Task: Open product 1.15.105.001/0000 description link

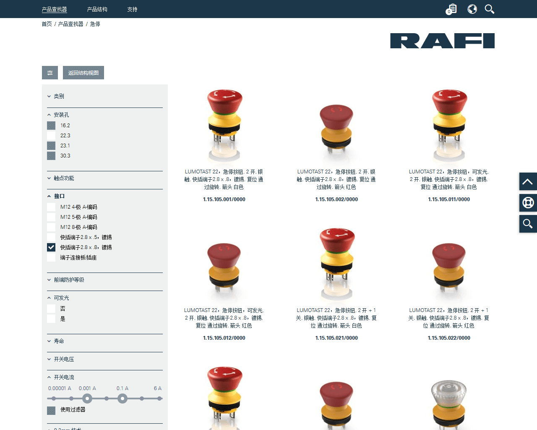Action: pos(224,179)
